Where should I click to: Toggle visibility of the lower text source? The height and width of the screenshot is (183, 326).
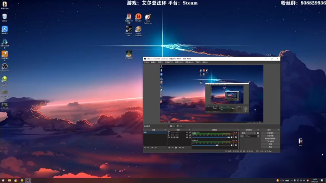click(x=187, y=135)
